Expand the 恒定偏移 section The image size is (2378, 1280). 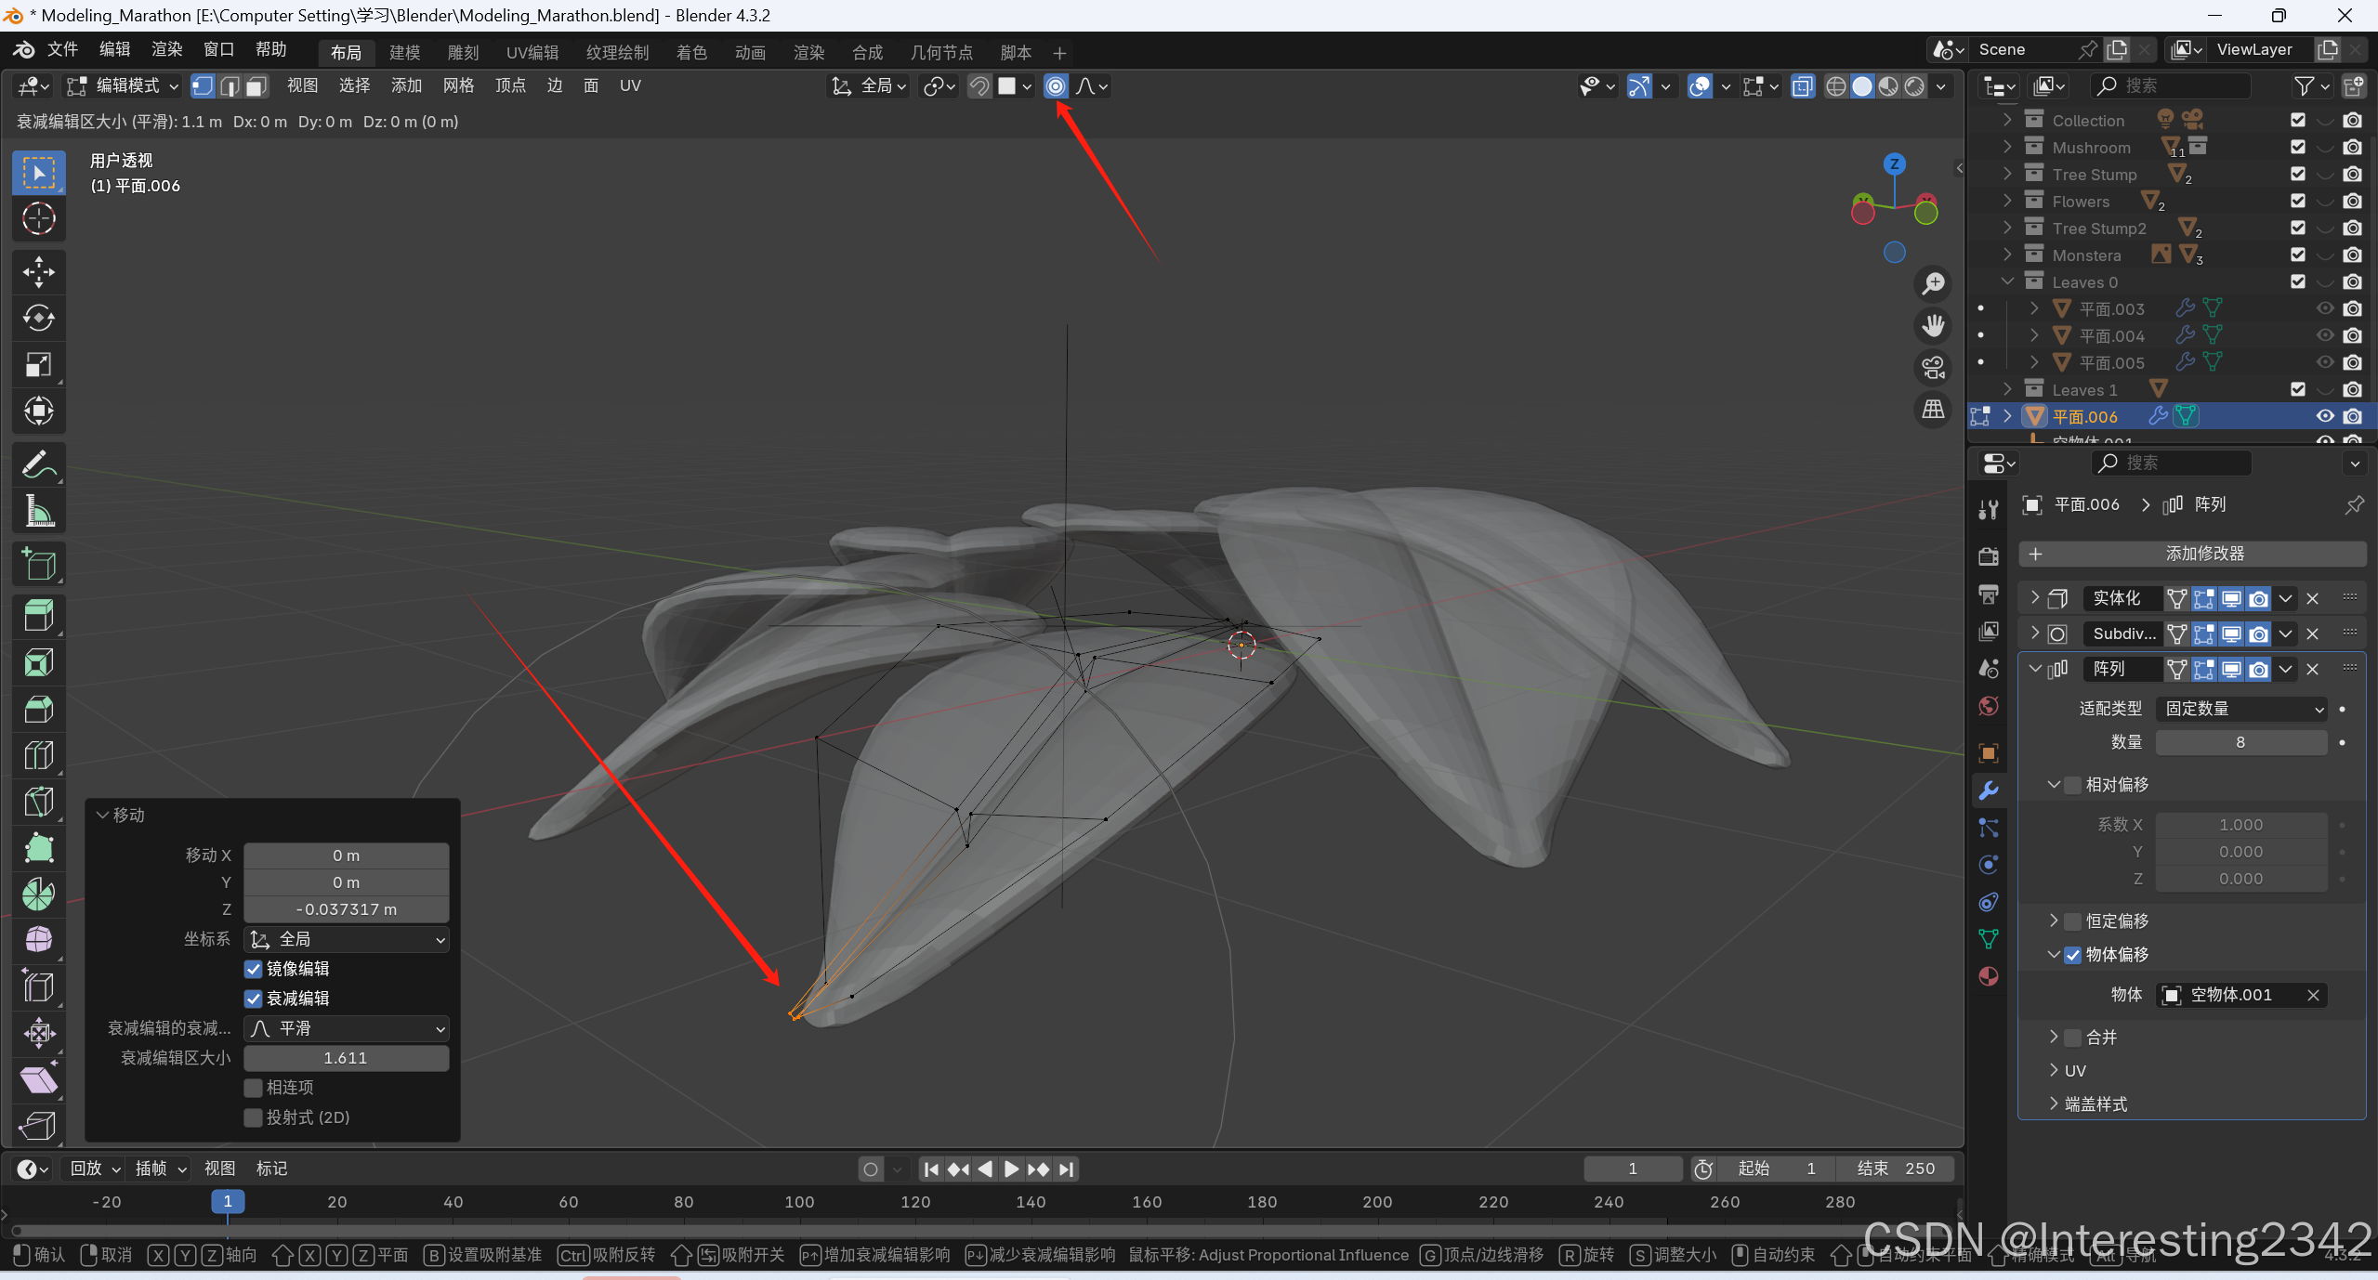click(x=2054, y=921)
